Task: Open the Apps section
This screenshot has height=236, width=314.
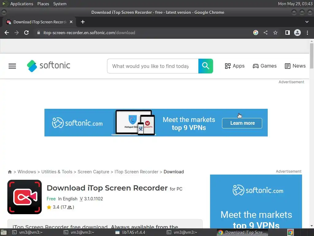Action: [235, 66]
